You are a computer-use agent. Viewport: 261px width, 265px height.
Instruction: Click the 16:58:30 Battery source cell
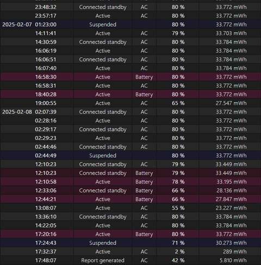(144, 77)
